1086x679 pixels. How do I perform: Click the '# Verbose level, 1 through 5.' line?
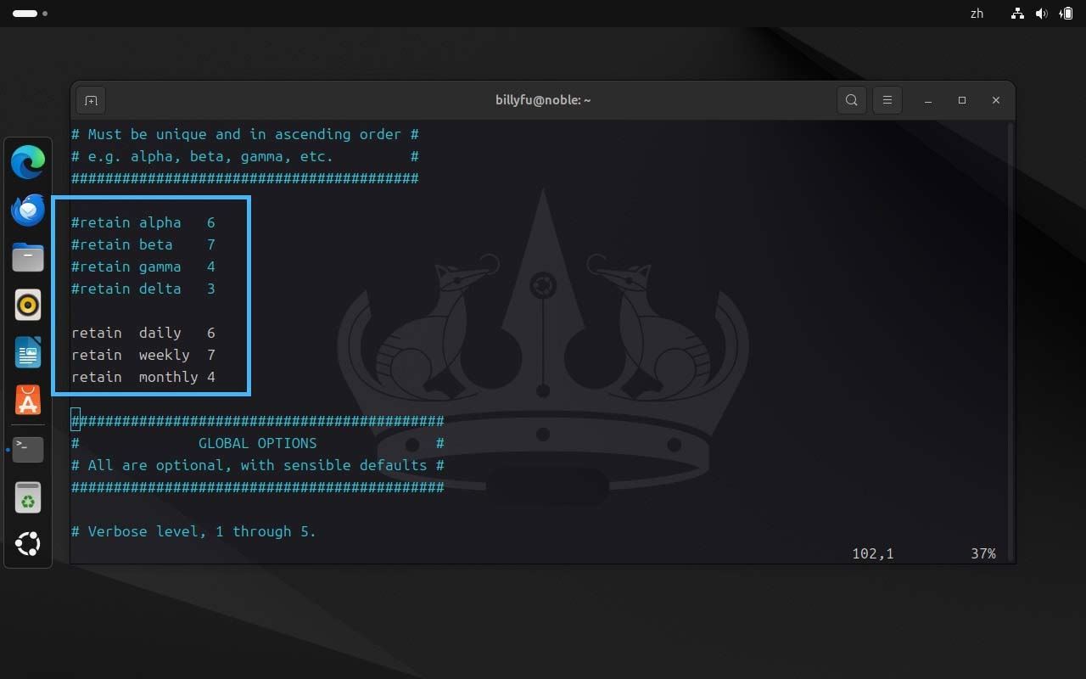pos(193,531)
